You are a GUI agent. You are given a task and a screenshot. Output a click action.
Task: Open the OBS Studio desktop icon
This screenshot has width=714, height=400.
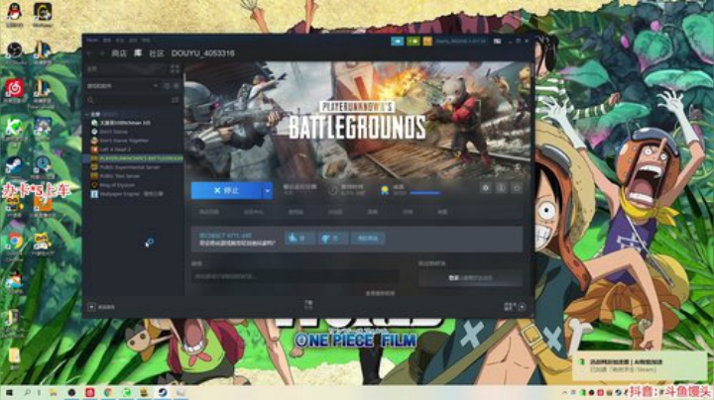[x=15, y=52]
